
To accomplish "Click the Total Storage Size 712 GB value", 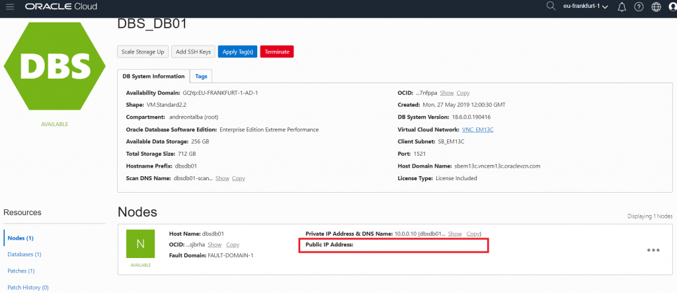I will coord(186,154).
